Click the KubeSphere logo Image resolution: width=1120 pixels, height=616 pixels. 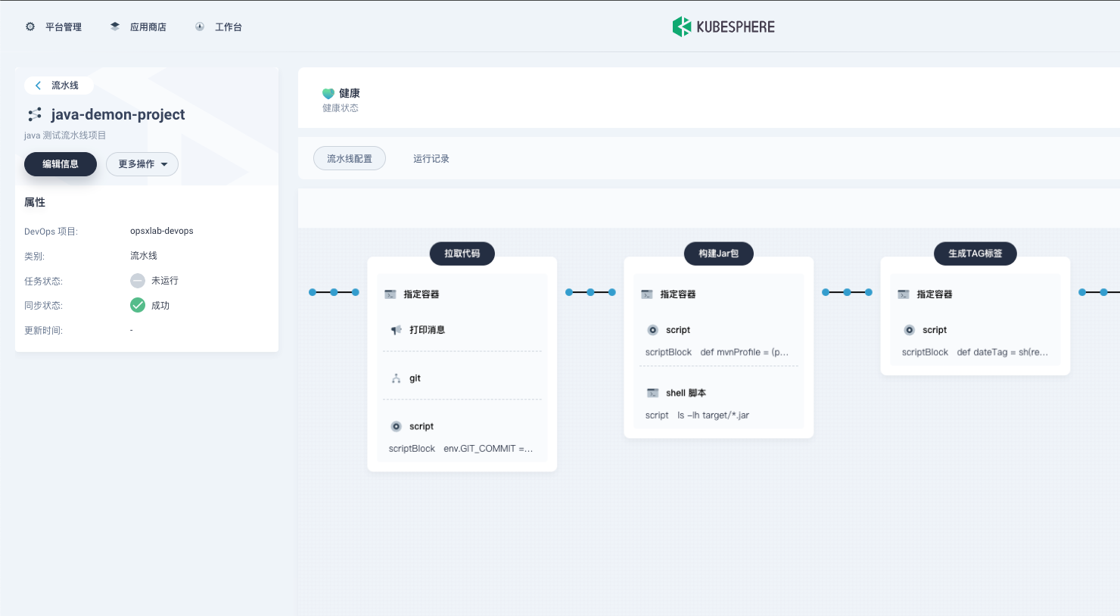(723, 26)
